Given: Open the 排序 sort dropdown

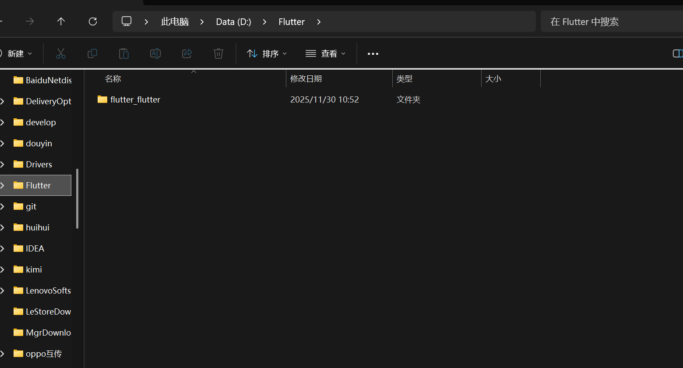Looking at the screenshot, I should [x=267, y=53].
